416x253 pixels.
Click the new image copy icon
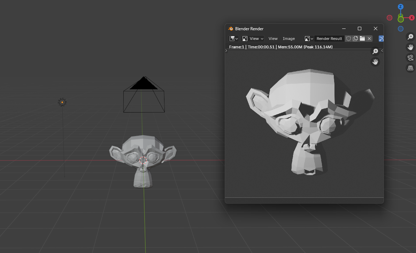point(355,39)
